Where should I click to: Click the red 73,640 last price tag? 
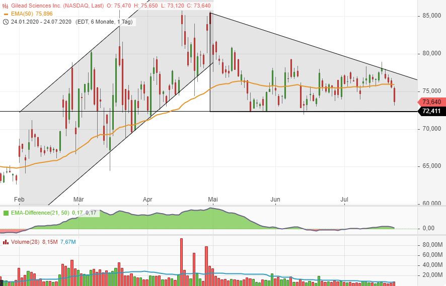tap(431, 102)
